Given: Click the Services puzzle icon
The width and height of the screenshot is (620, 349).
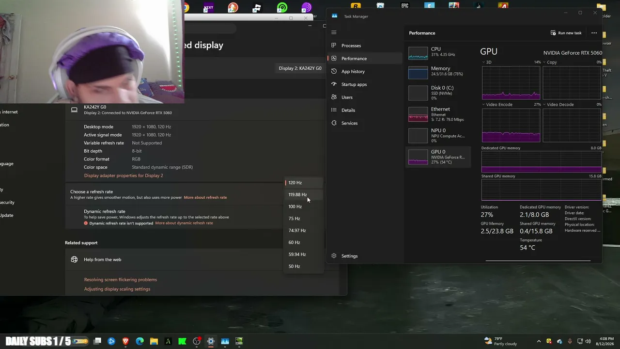Looking at the screenshot, I should pos(334,123).
